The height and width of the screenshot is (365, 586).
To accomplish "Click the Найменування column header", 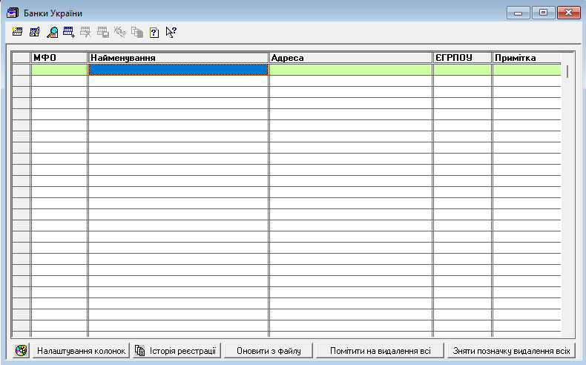I will [178, 58].
